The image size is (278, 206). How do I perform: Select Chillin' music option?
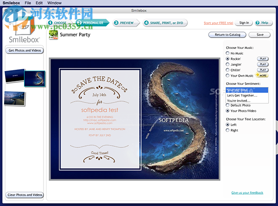(227, 70)
